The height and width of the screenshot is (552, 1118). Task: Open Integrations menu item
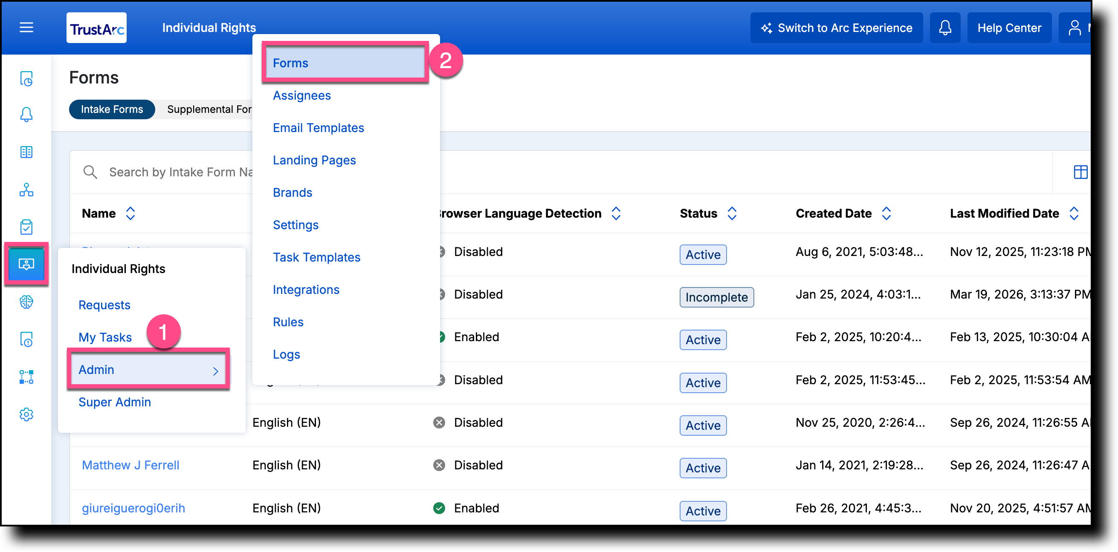(x=306, y=290)
